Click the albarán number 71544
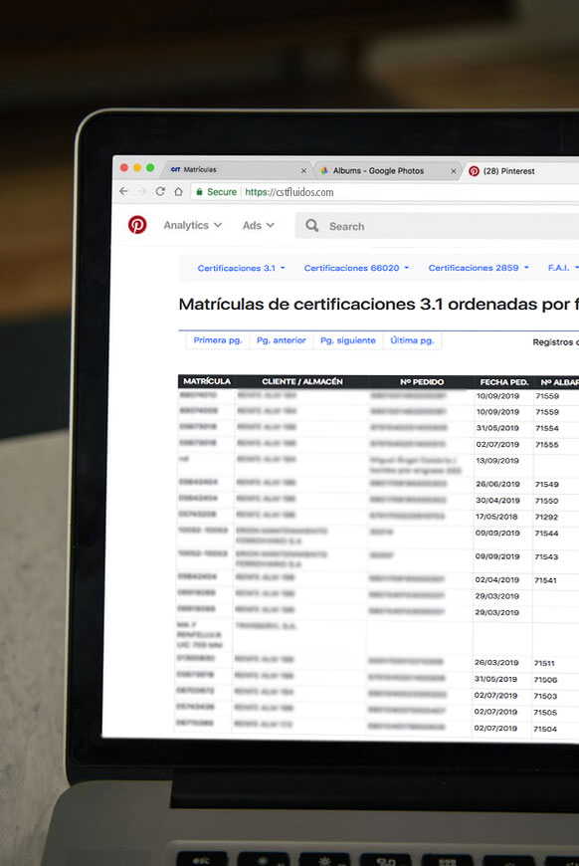The width and height of the screenshot is (579, 866). click(546, 534)
